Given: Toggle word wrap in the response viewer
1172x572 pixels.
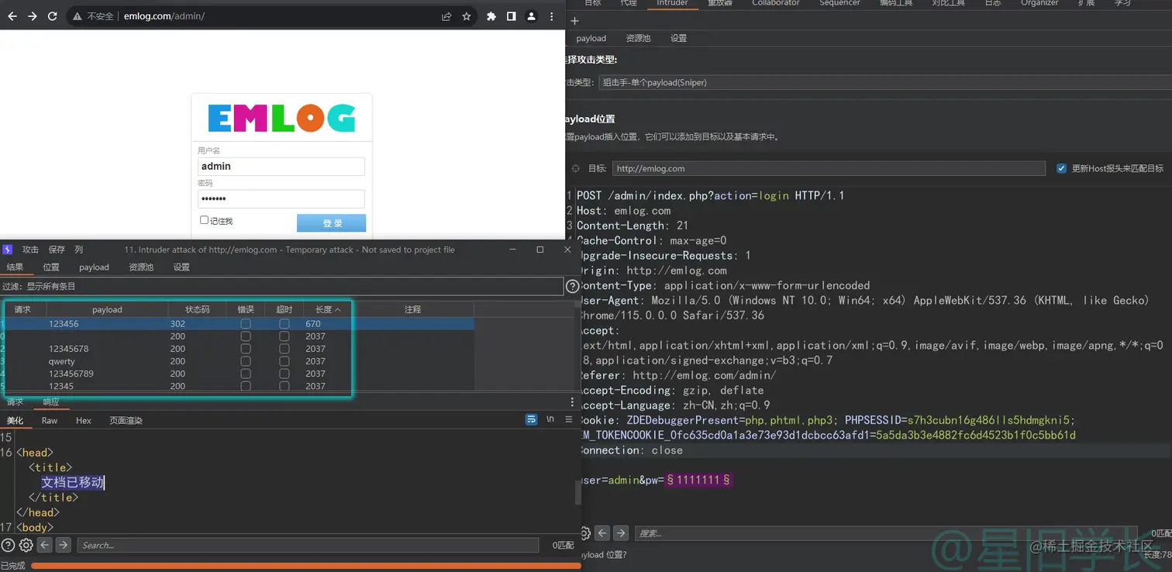Looking at the screenshot, I should click(531, 420).
